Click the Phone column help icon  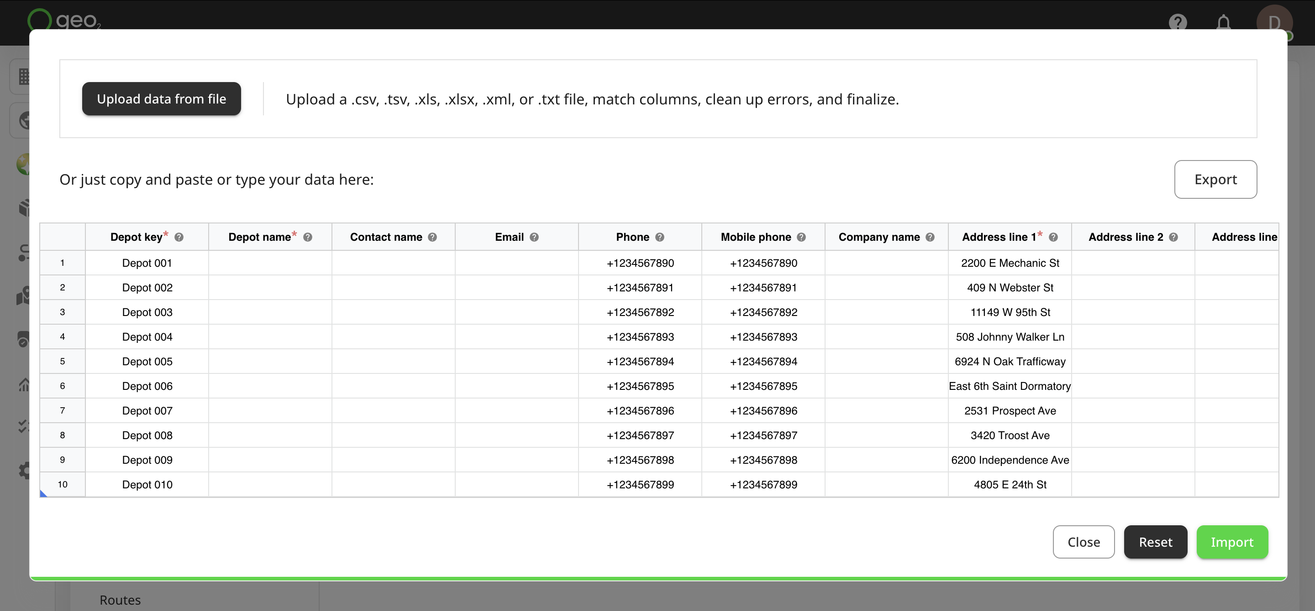[x=659, y=237]
